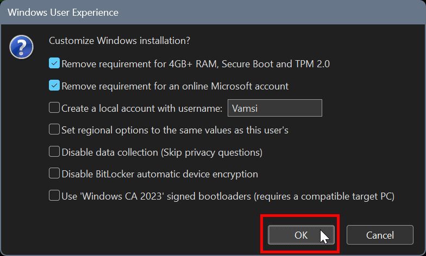Click the 'Set regional options' label text
The height and width of the screenshot is (256, 426).
(174, 130)
